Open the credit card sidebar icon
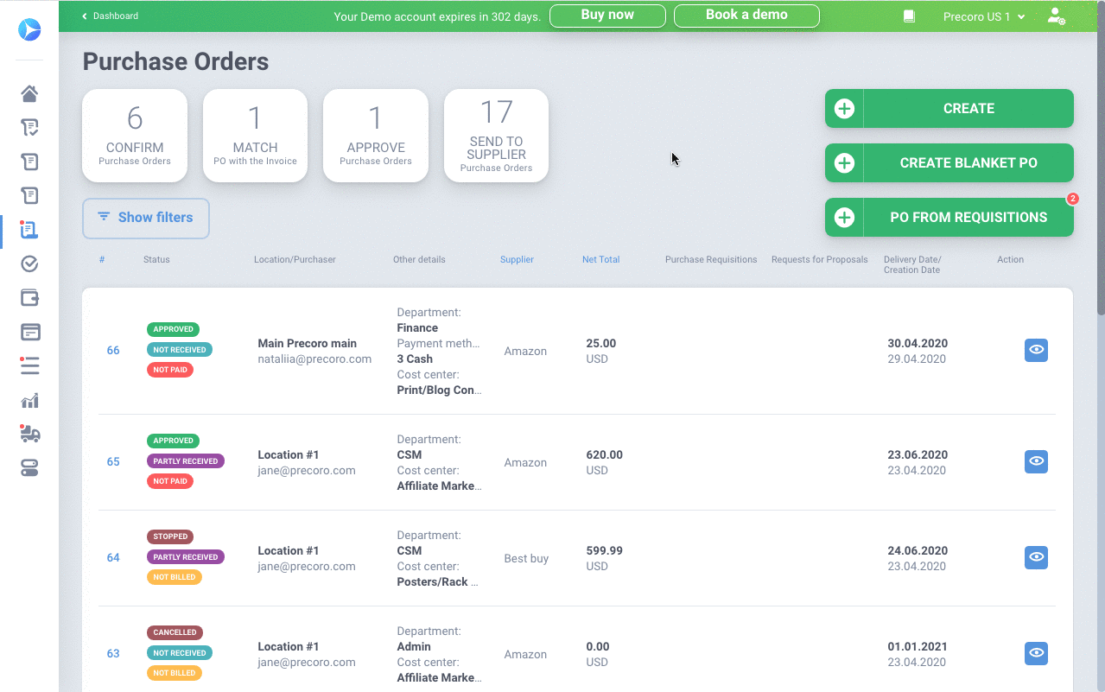Screen dimensions: 1105x692 (29, 333)
